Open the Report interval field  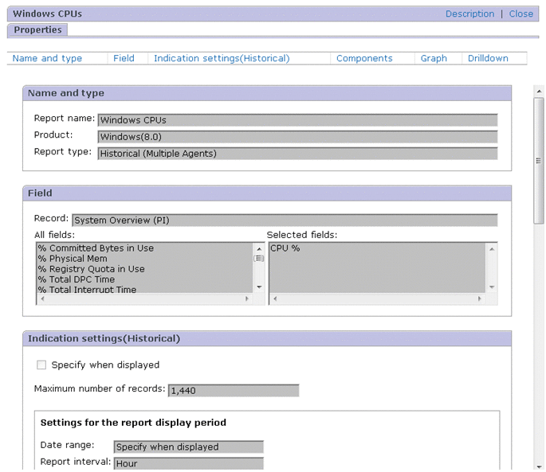point(188,464)
